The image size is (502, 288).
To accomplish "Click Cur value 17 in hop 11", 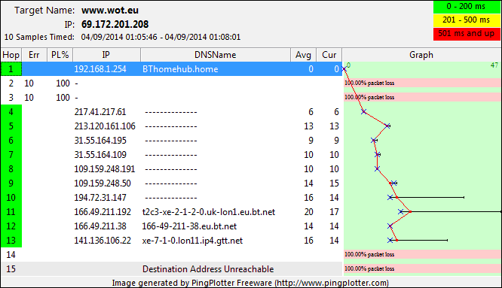I will pos(334,212).
